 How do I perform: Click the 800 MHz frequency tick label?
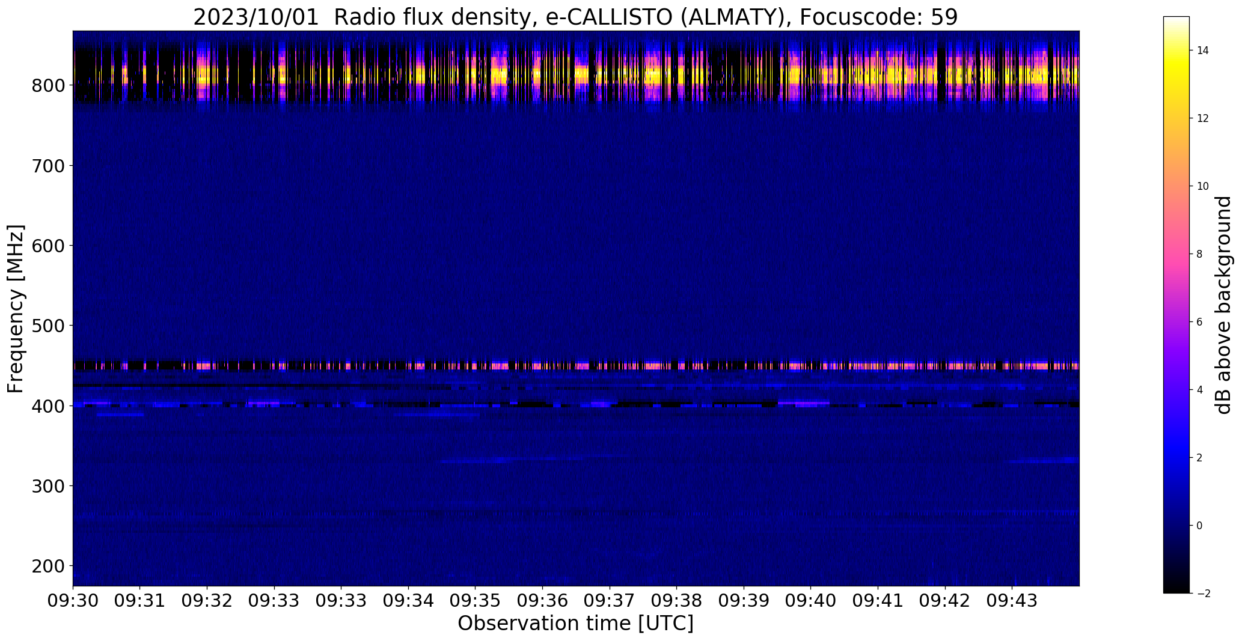pyautogui.click(x=48, y=85)
